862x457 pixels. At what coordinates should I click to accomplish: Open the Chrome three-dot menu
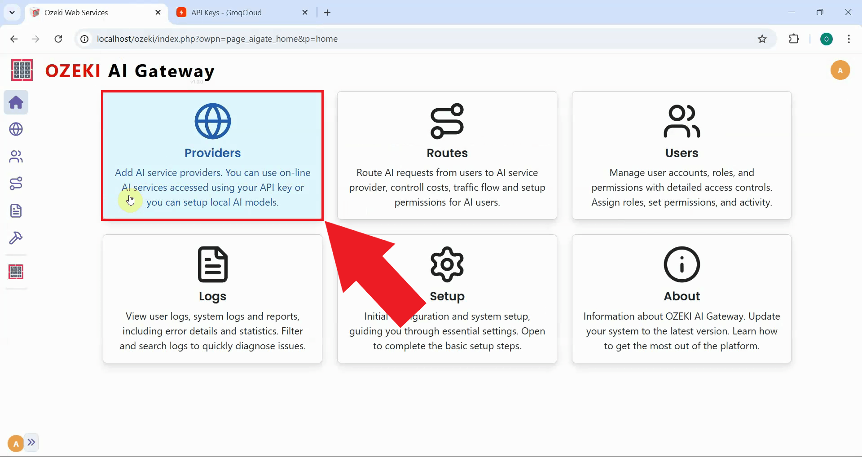pos(849,39)
